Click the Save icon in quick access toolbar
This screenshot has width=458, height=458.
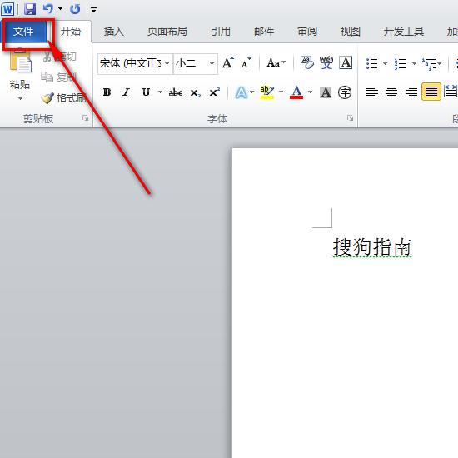[30, 9]
